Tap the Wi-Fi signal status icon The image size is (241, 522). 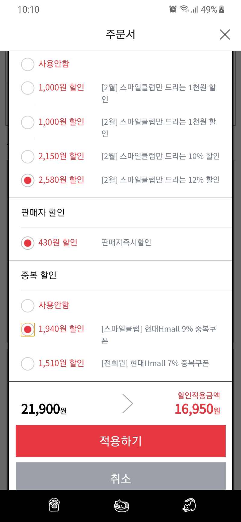tap(184, 9)
